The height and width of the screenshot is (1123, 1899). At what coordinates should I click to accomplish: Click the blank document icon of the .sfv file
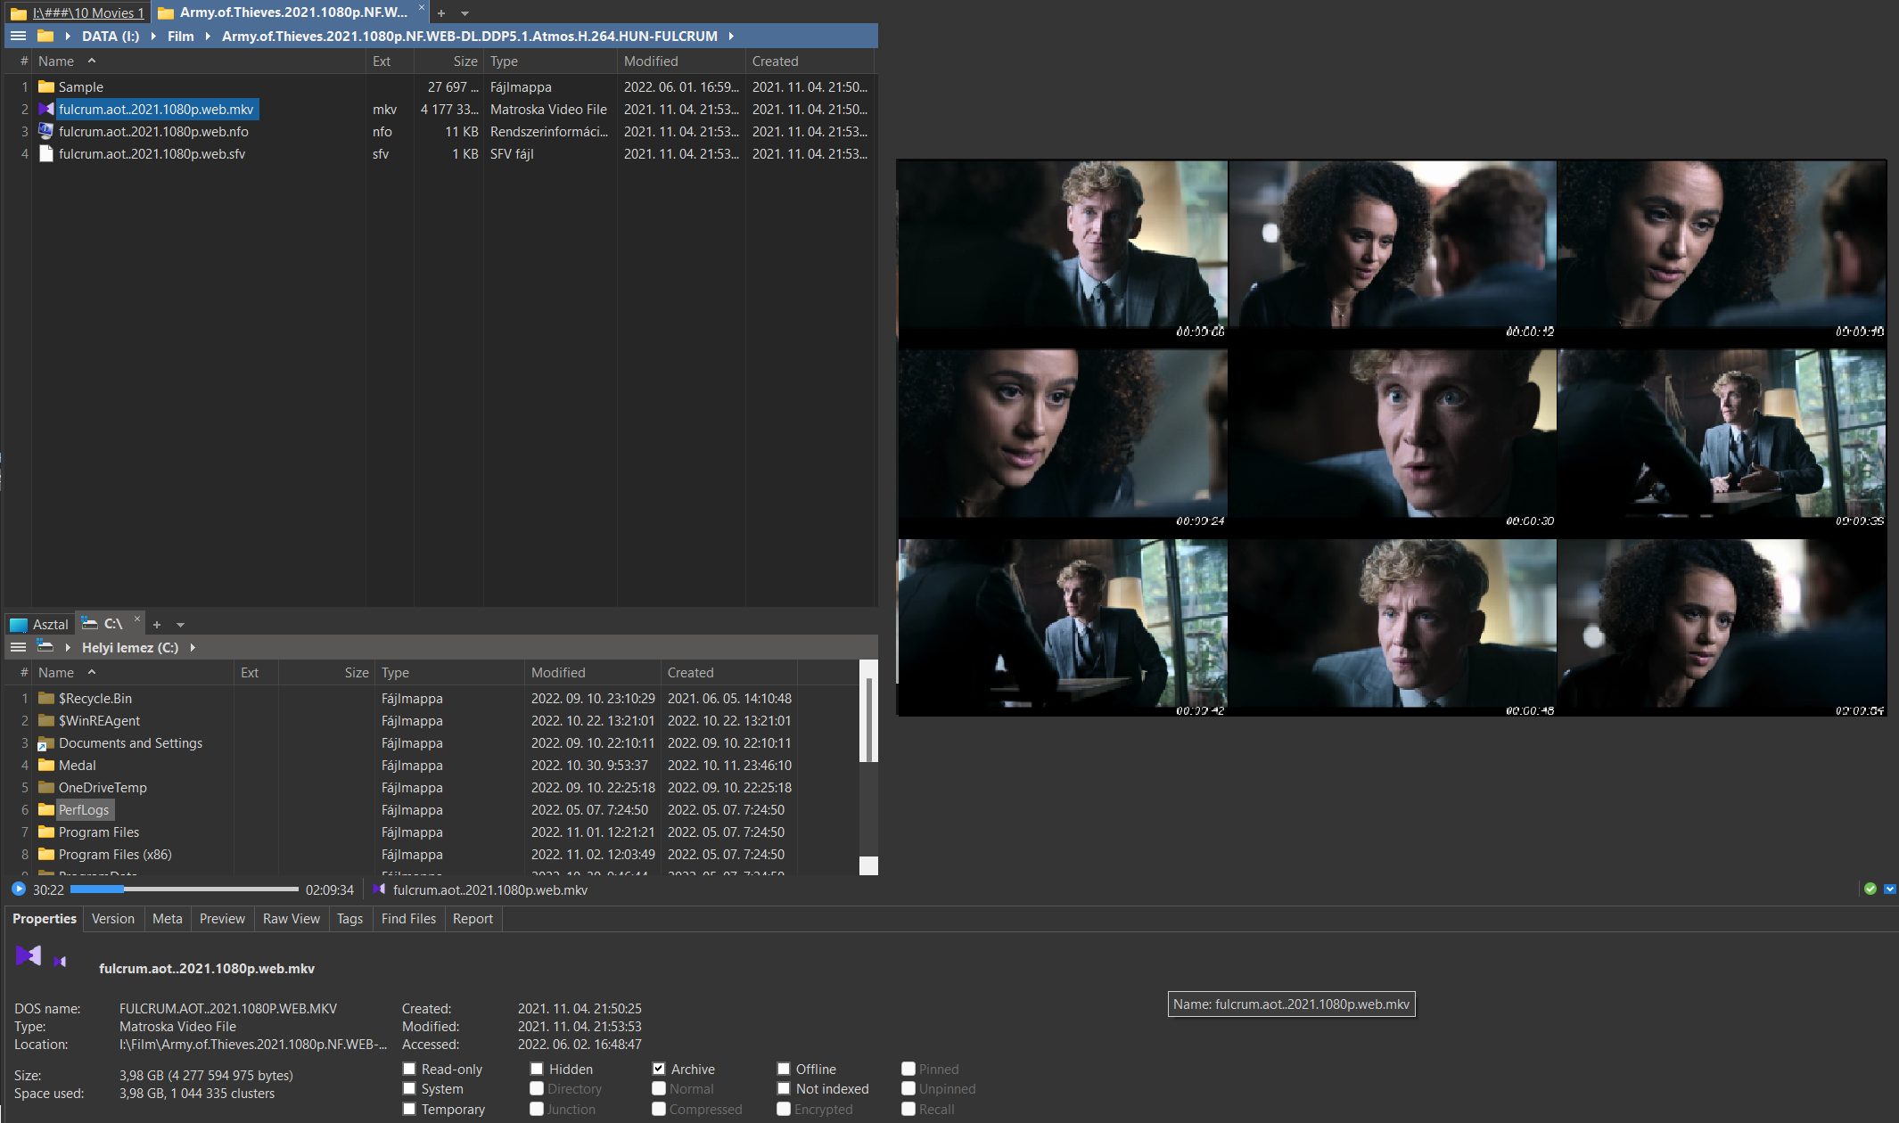[x=46, y=154]
